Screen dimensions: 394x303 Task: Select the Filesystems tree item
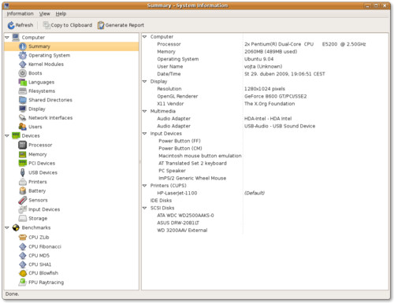point(42,91)
